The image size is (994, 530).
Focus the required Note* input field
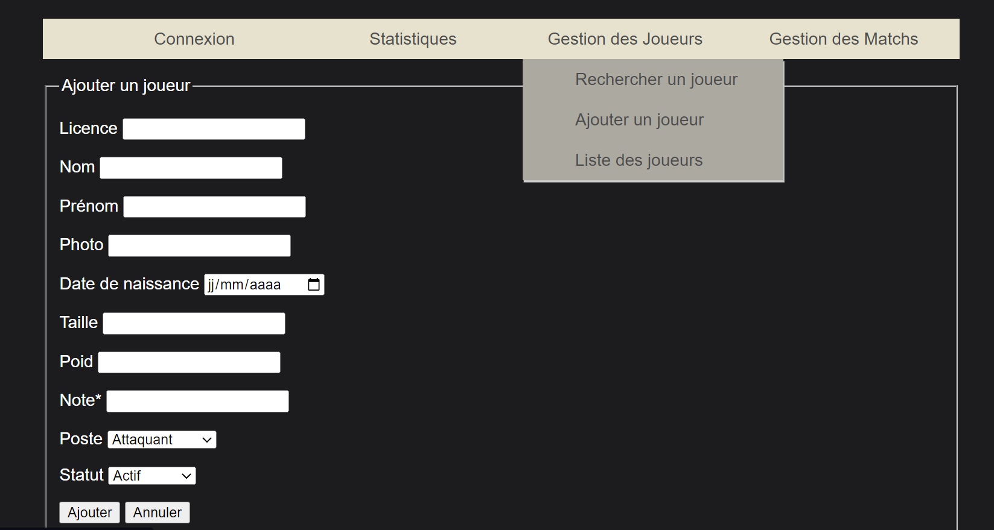click(x=197, y=400)
